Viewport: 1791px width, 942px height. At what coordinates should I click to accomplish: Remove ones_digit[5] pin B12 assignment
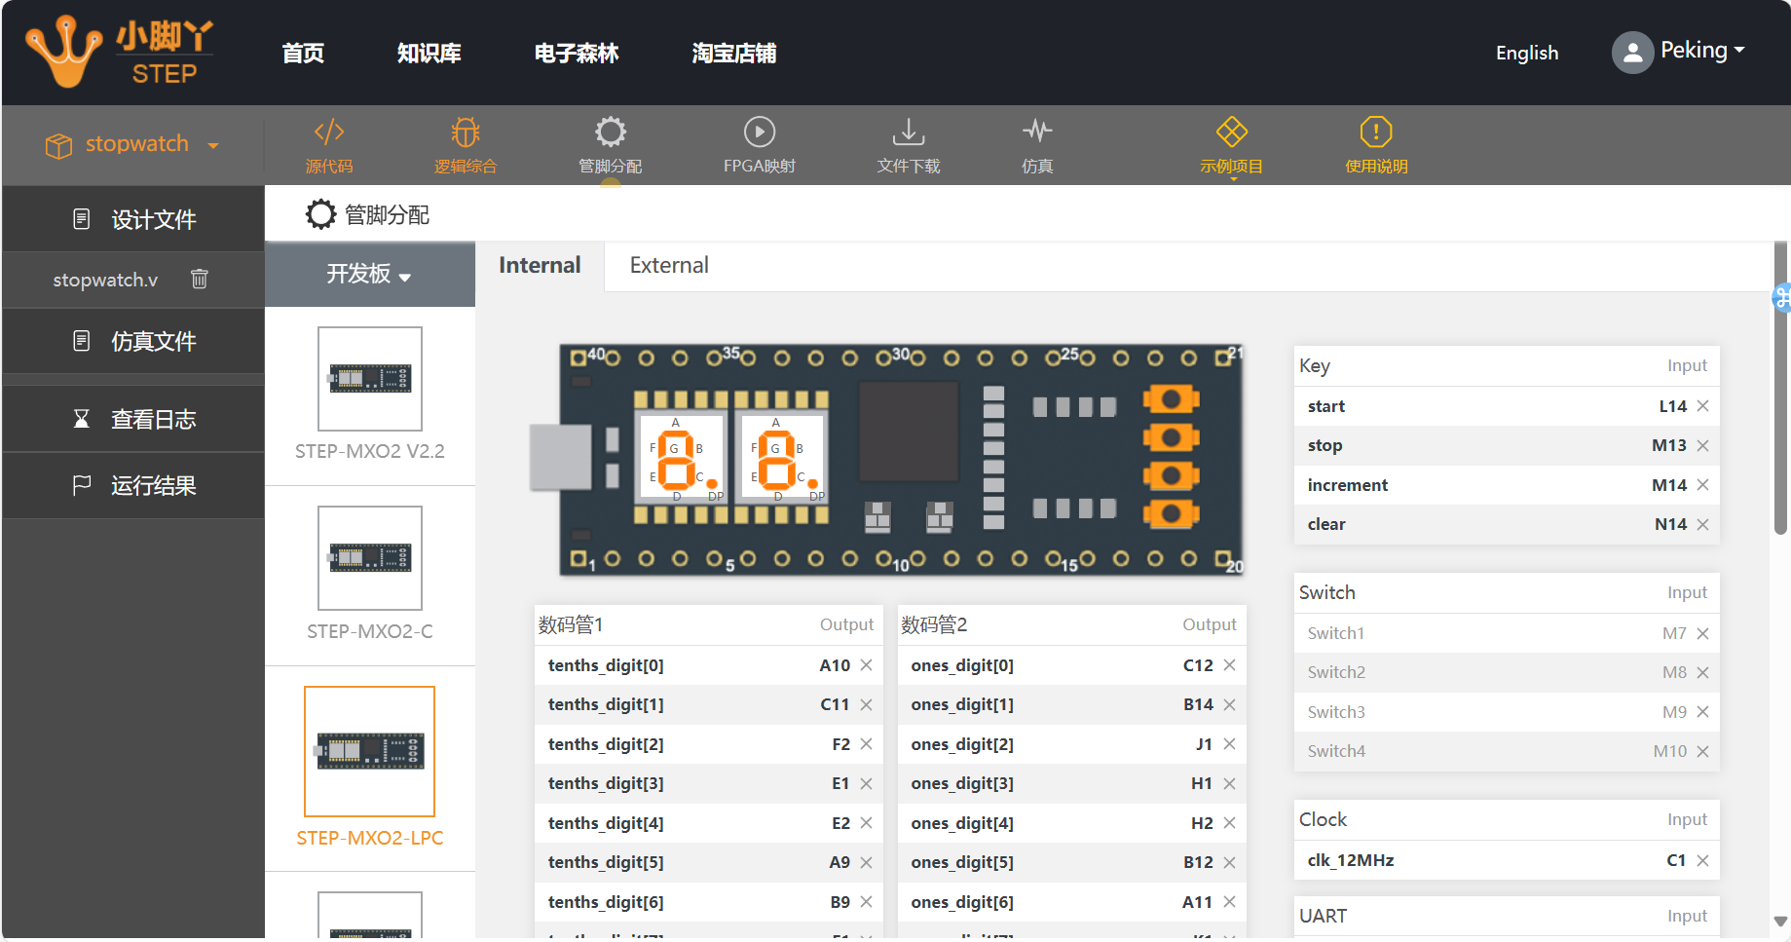1229,862
